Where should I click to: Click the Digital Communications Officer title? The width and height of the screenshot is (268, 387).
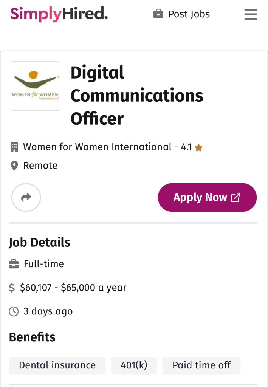coord(137,96)
